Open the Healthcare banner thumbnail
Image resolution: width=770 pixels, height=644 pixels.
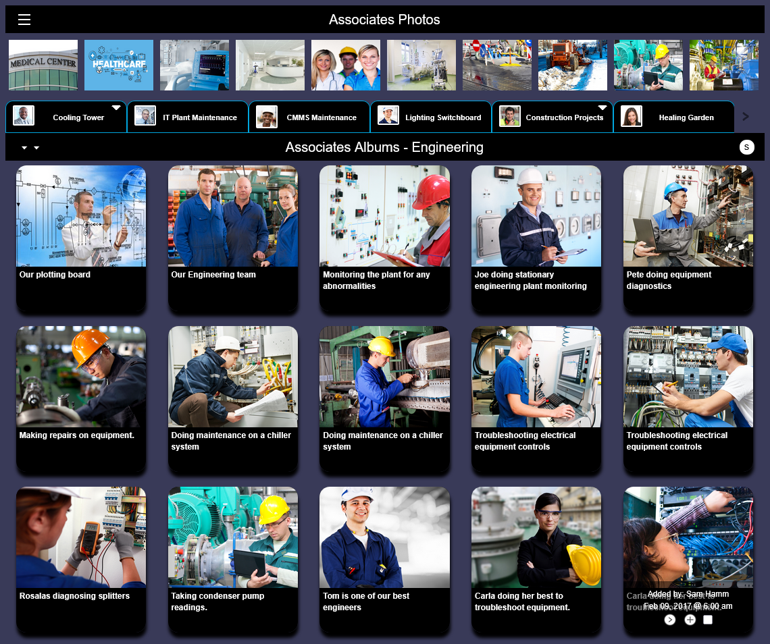pos(119,65)
